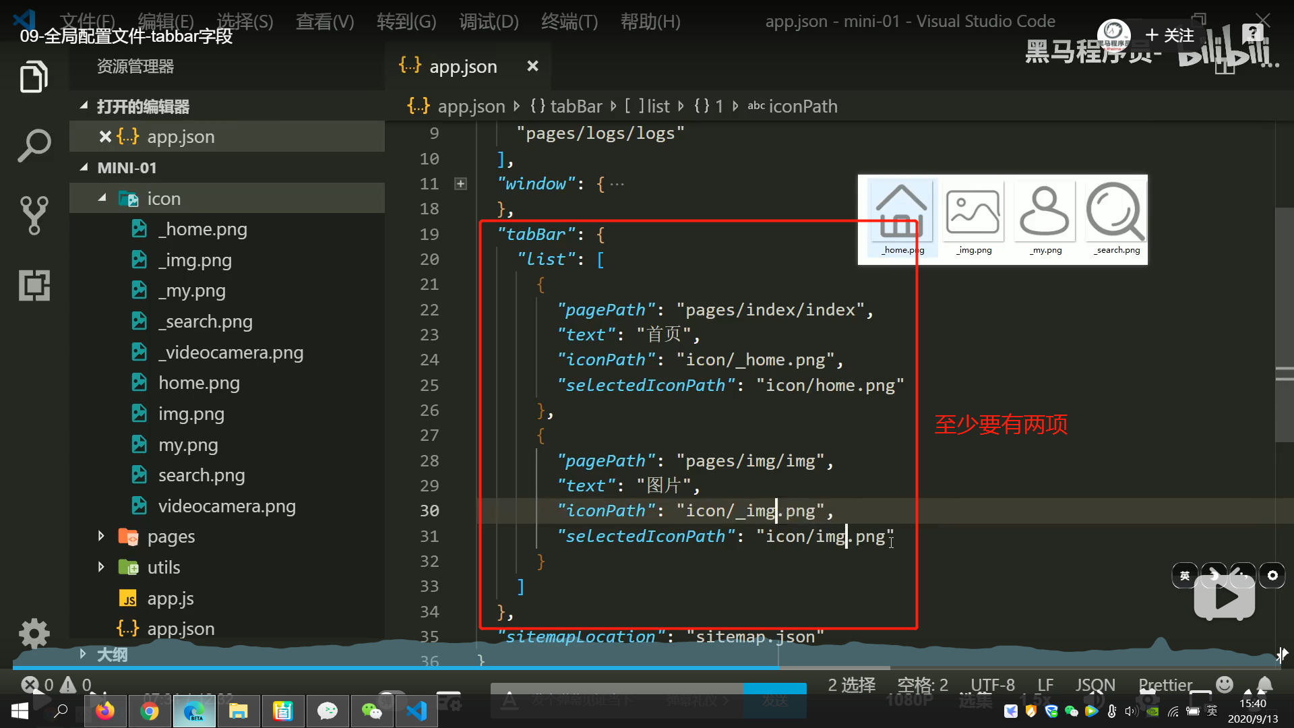Open the tabBar breadcrumb dropdown
This screenshot has width=1294, height=728.
tap(565, 106)
